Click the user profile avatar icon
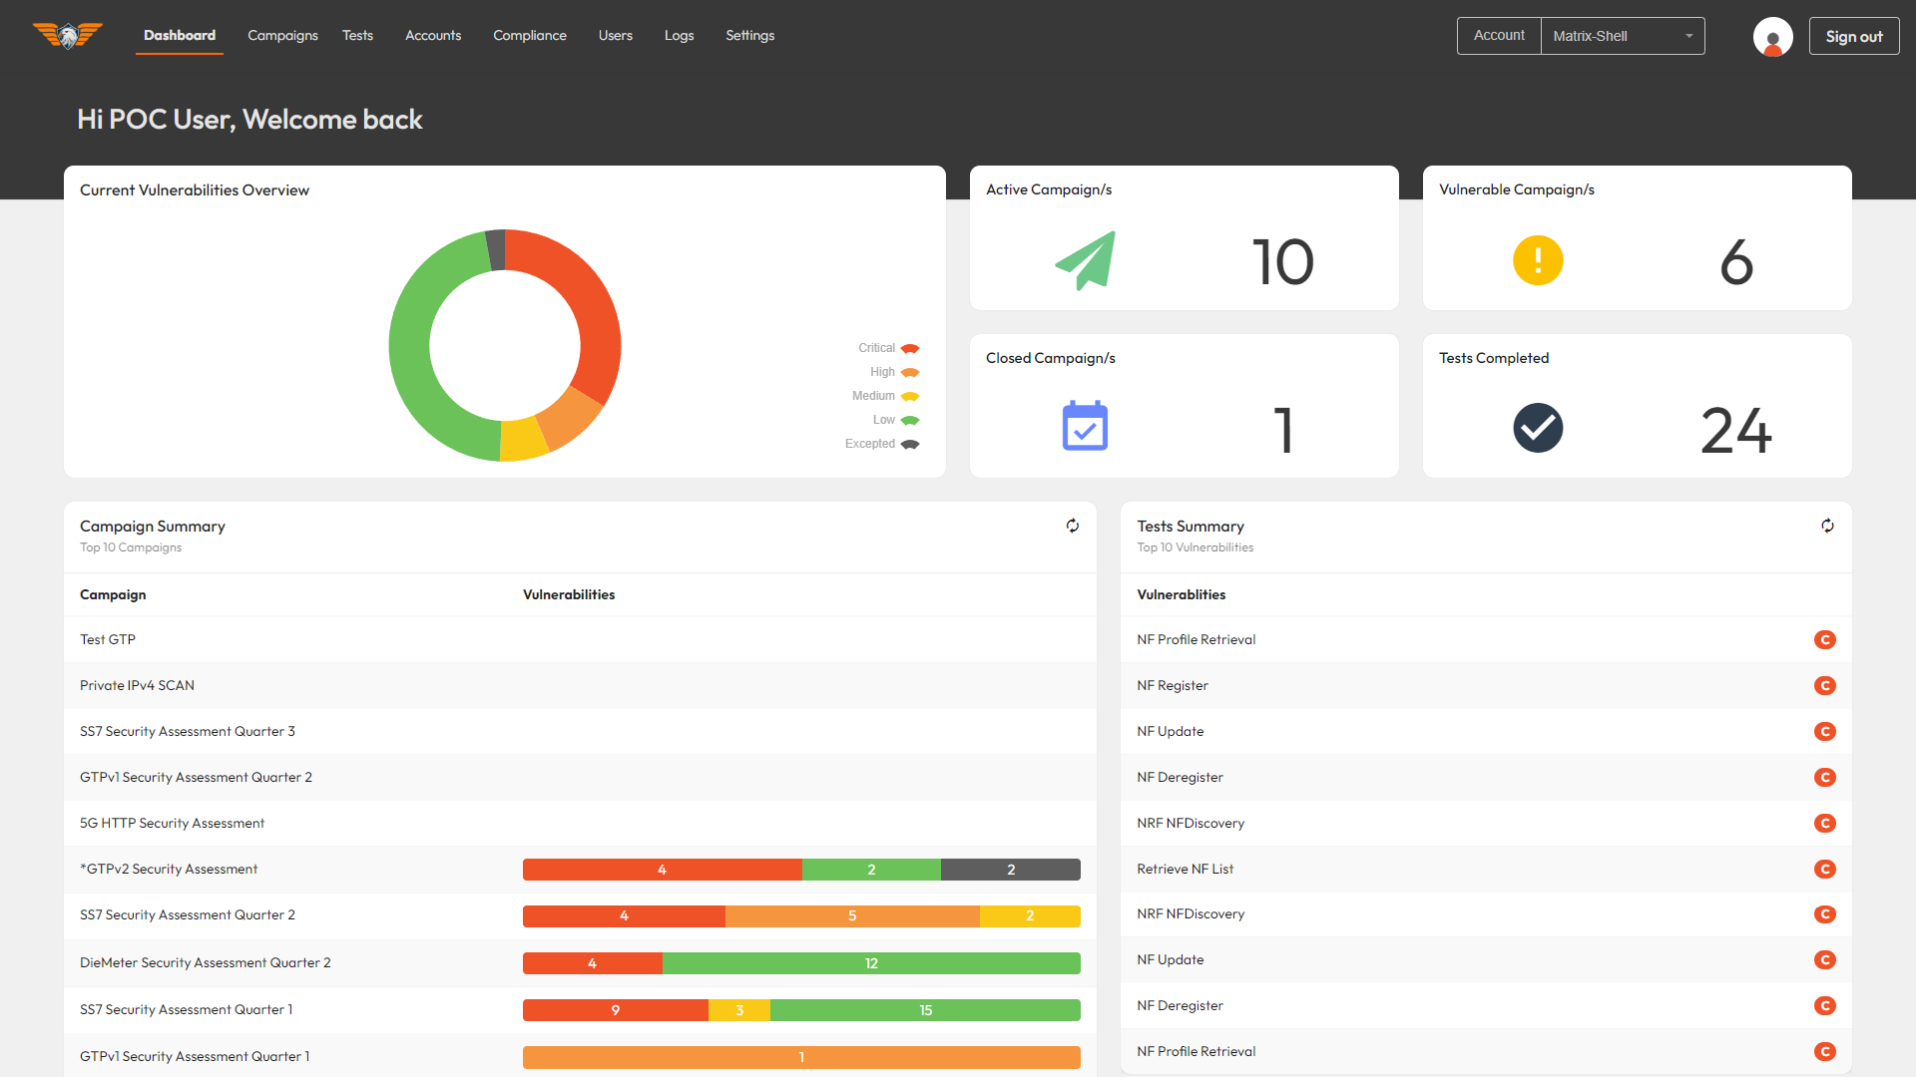1916x1077 pixels. [x=1772, y=37]
